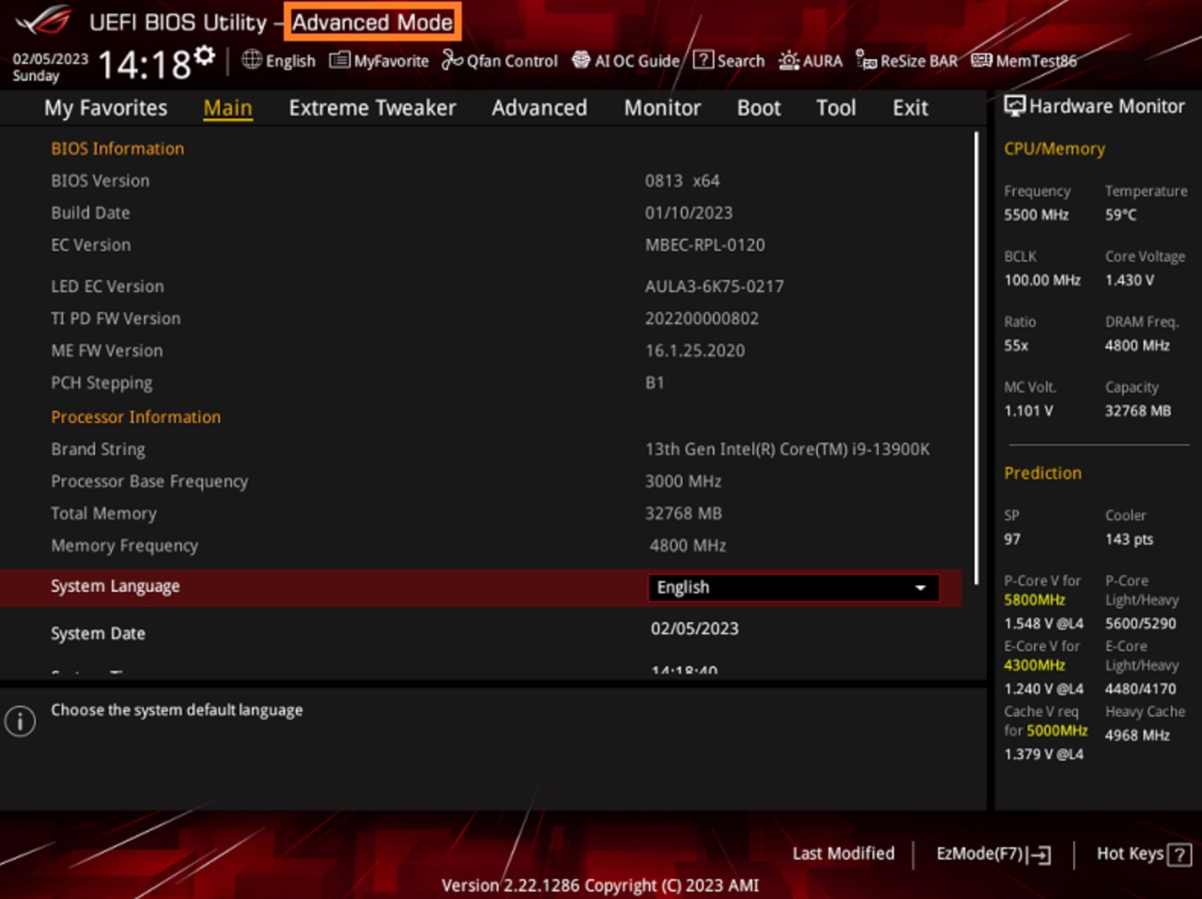Click the 5500 MHz frequency reading
The height and width of the screenshot is (899, 1202).
click(1036, 214)
